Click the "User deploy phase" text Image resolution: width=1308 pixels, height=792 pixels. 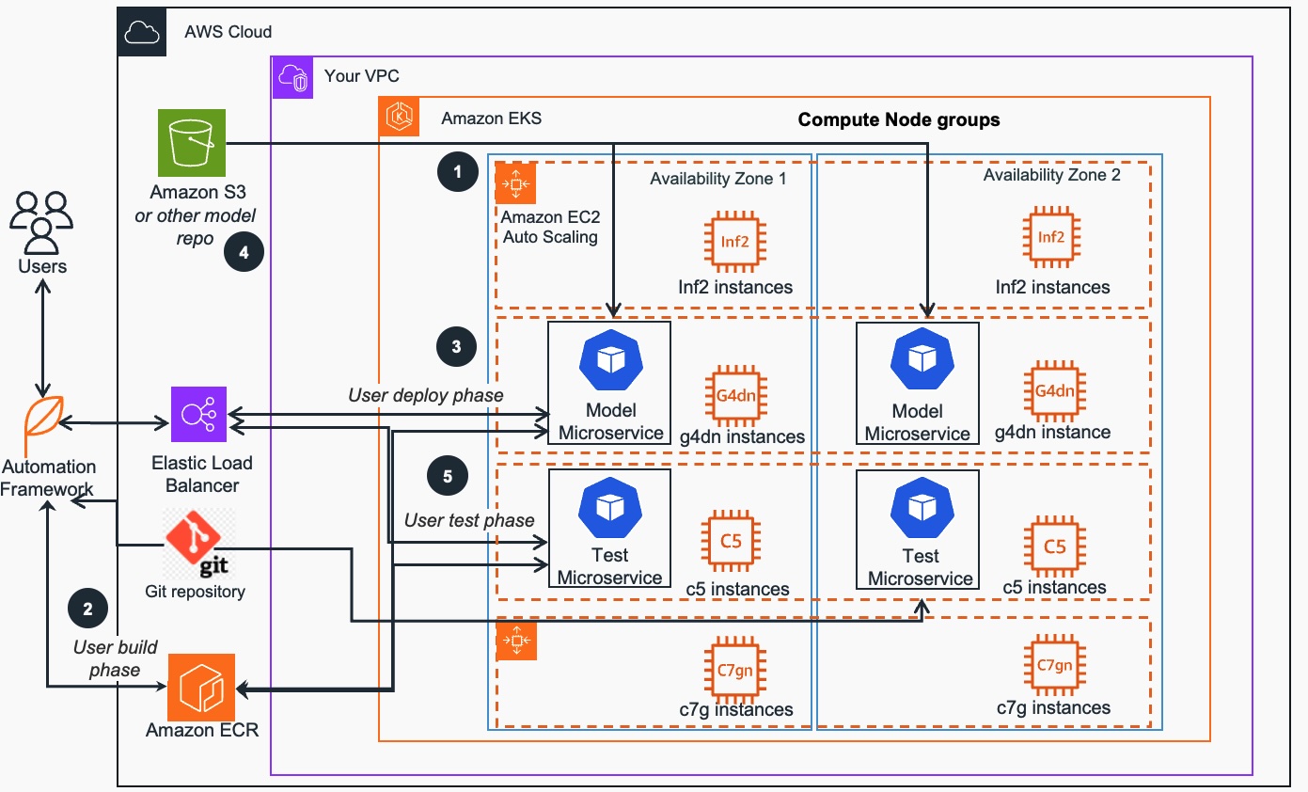click(x=426, y=395)
